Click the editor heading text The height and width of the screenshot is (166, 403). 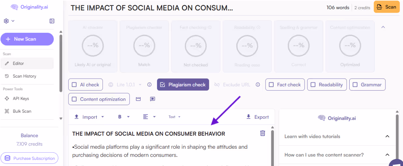tap(149, 134)
